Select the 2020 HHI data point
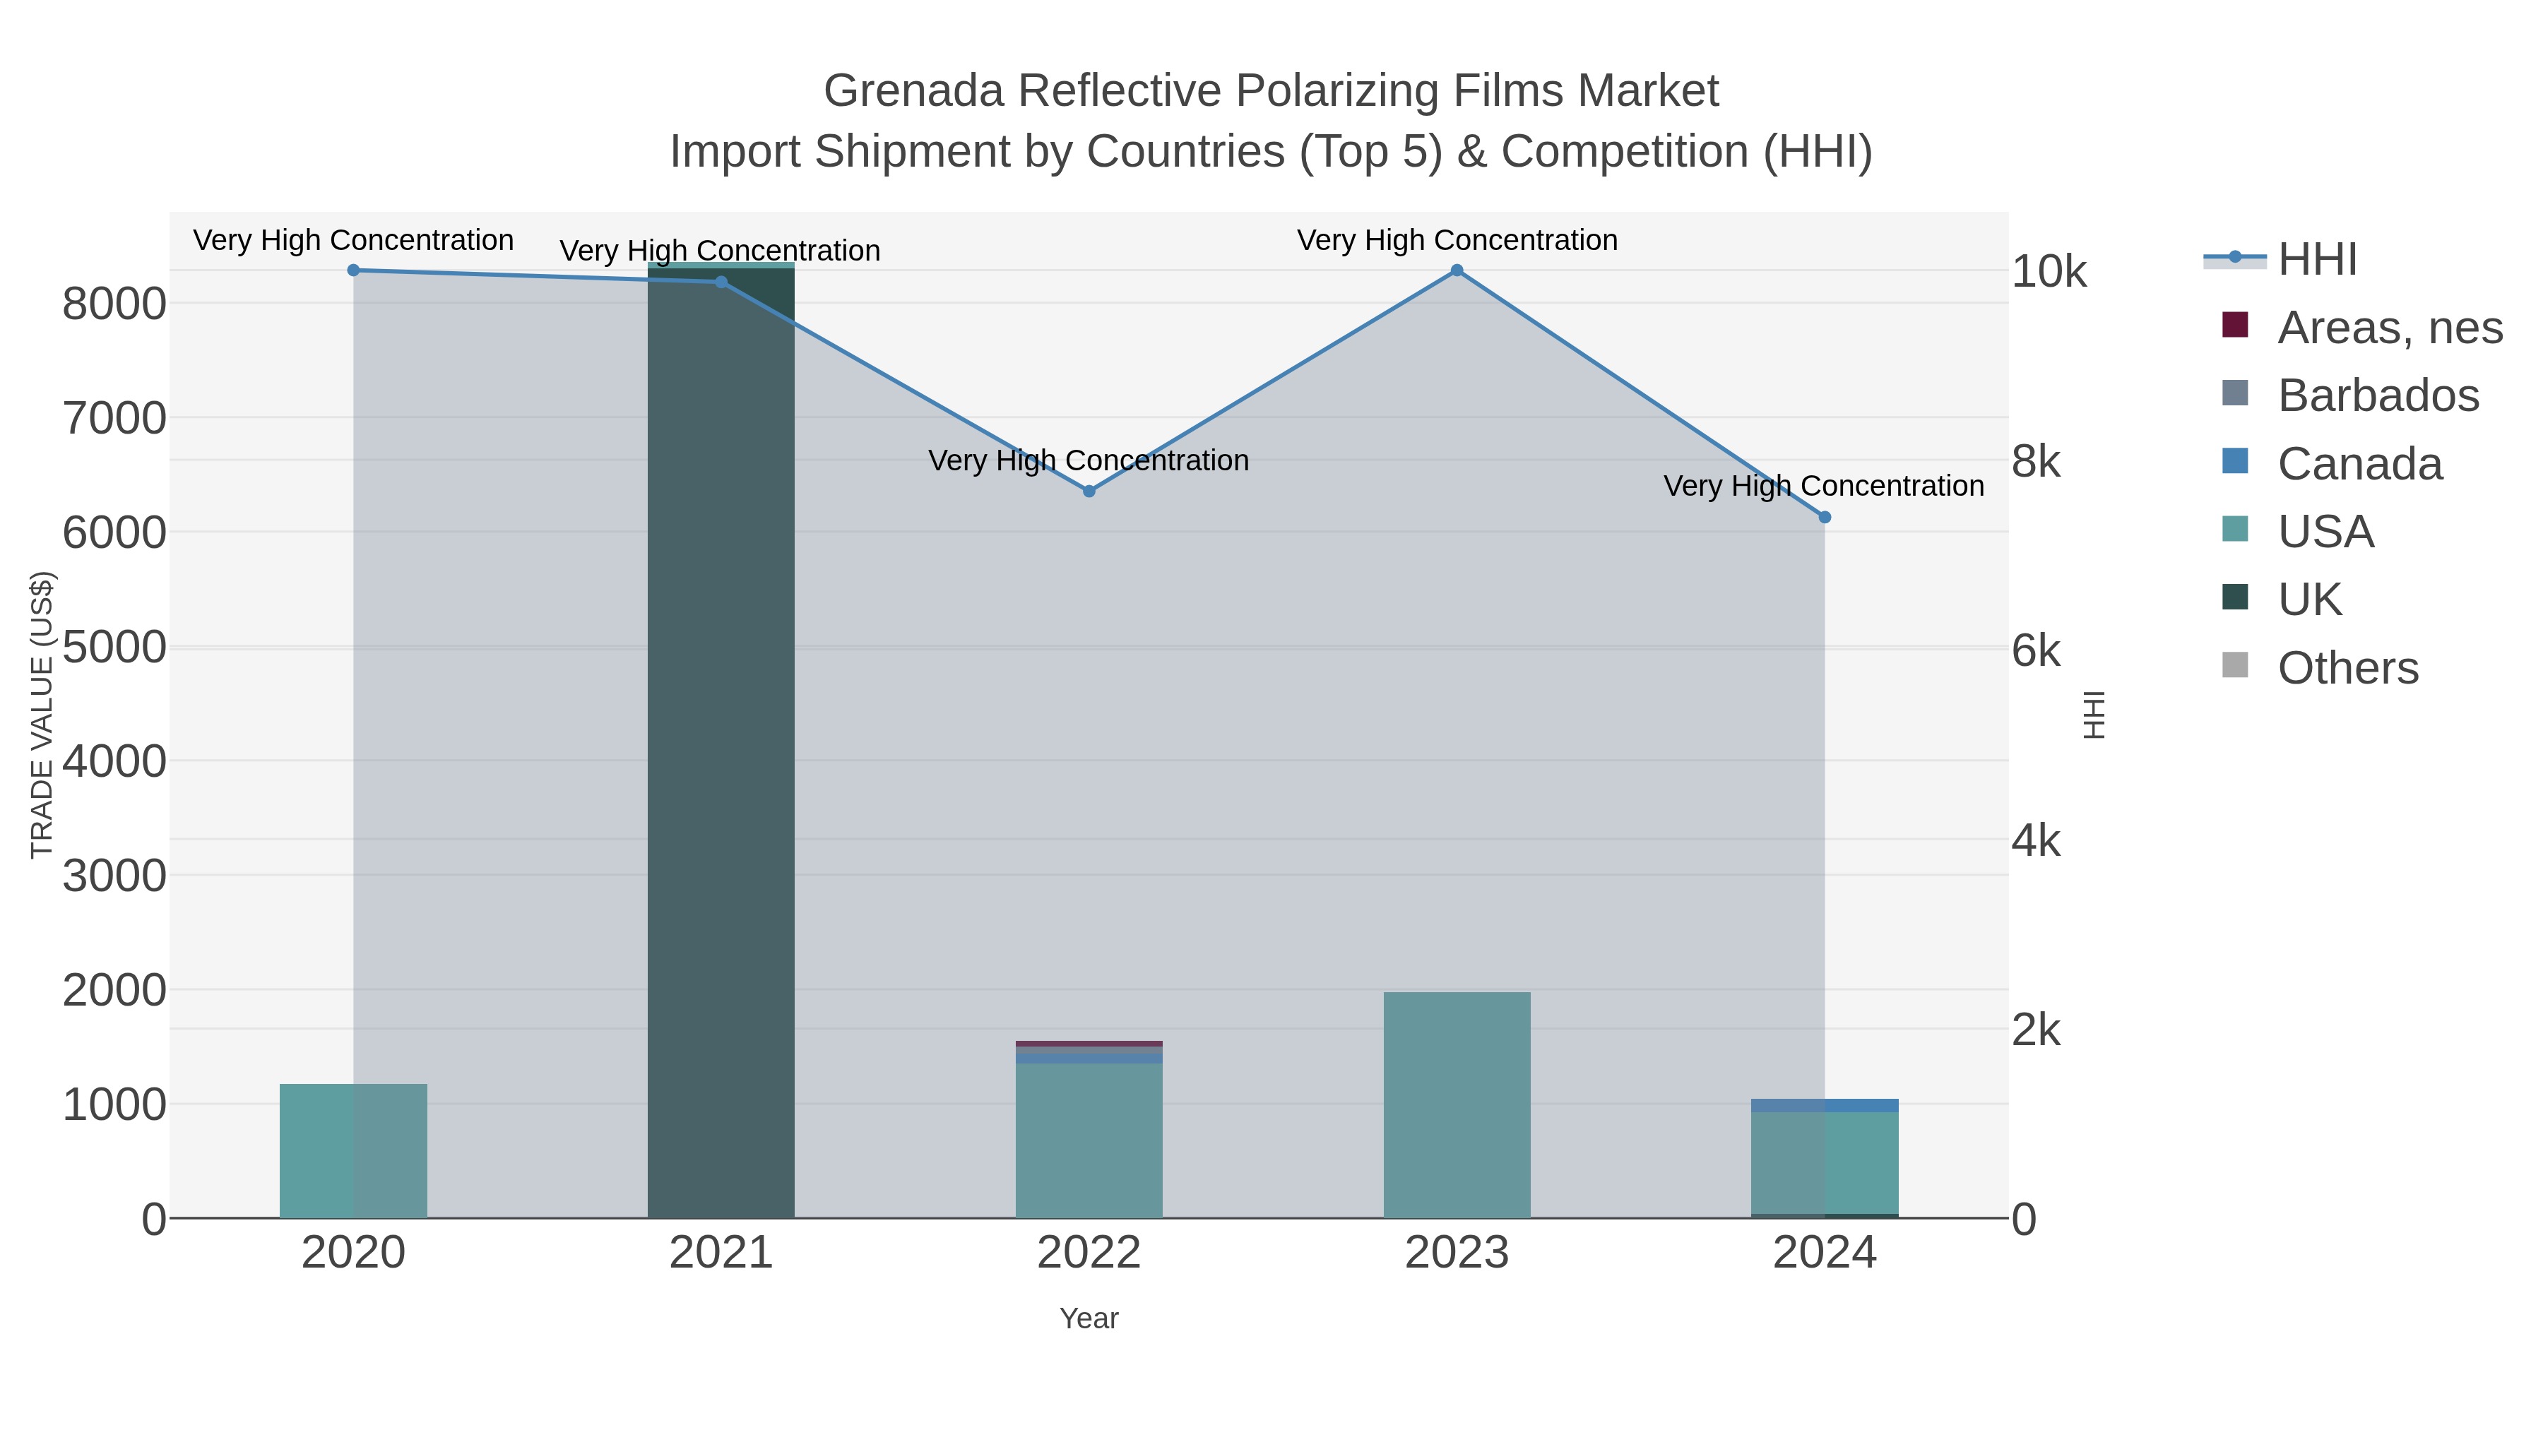Screen dimensions: 2543x1430 [353, 270]
